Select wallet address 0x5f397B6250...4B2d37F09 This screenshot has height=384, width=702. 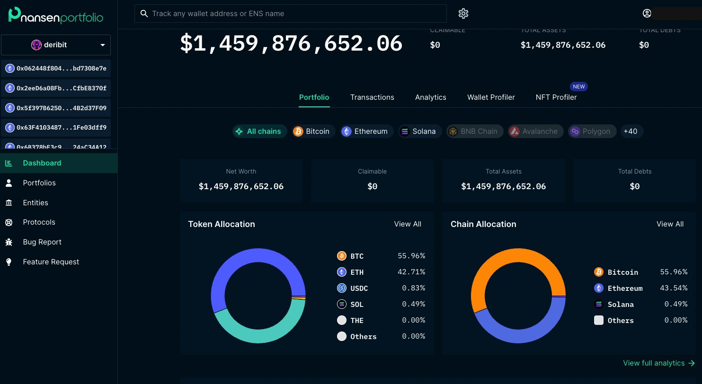pos(56,108)
